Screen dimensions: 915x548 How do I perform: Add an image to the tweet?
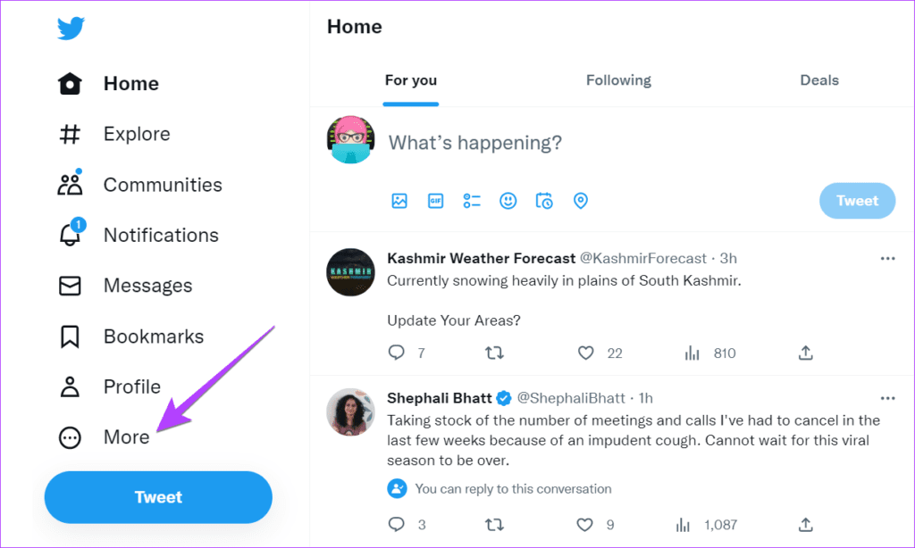click(x=399, y=201)
